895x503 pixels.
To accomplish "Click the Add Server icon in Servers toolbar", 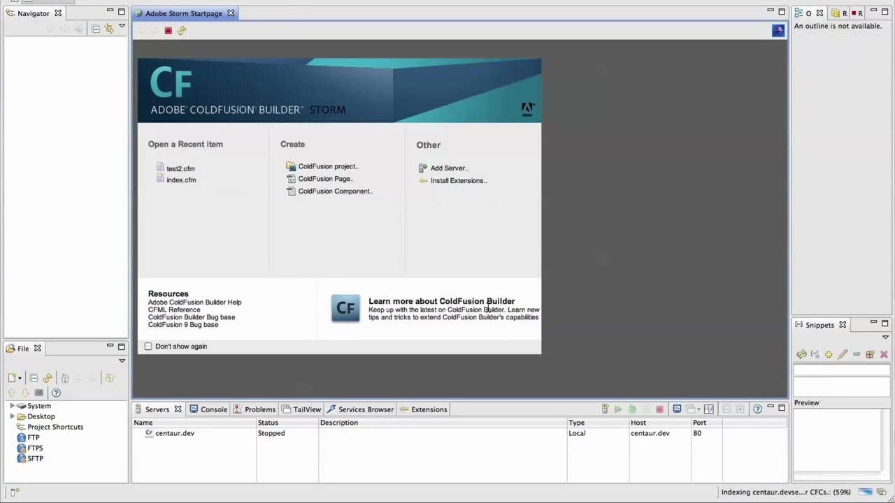I will 606,409.
